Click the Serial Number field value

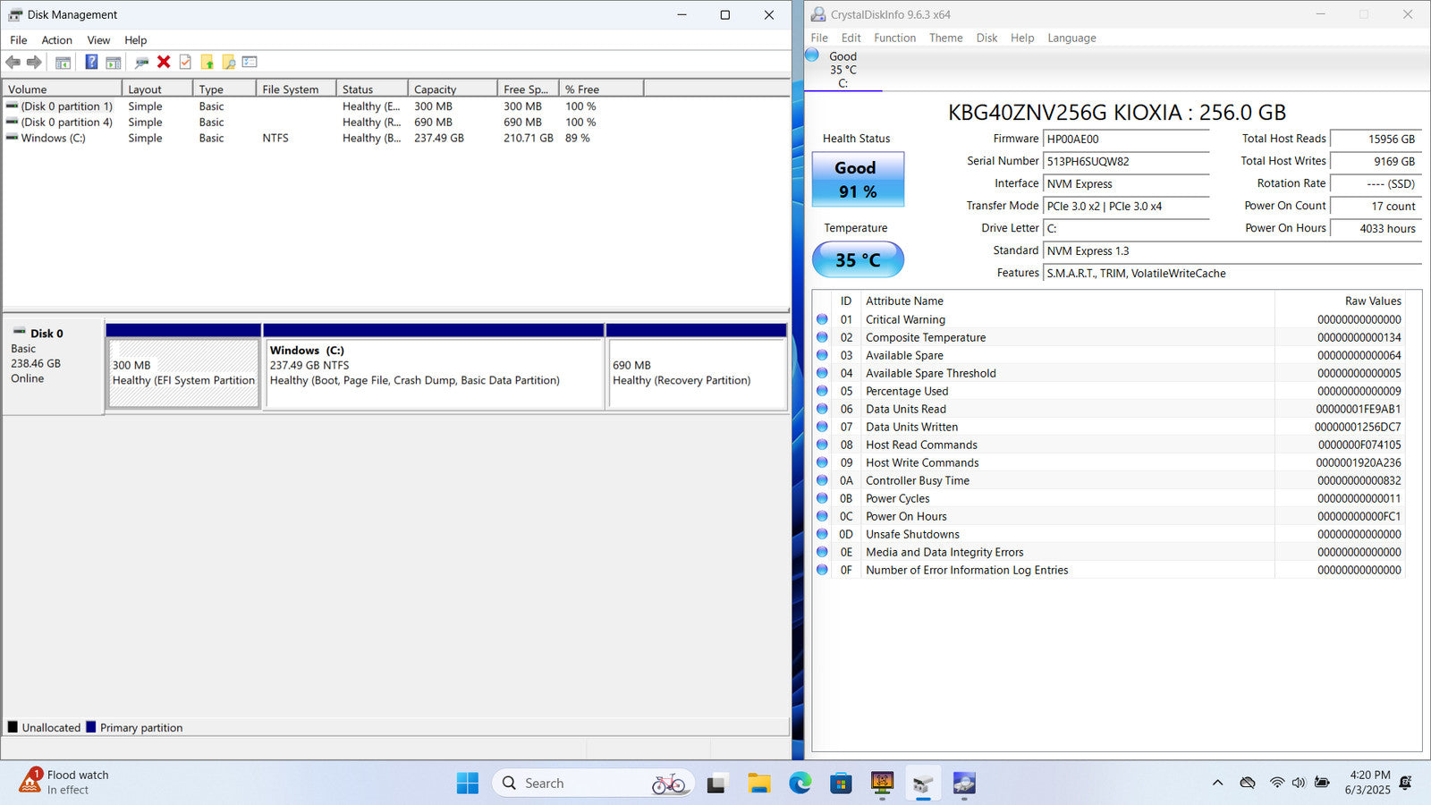click(x=1126, y=162)
